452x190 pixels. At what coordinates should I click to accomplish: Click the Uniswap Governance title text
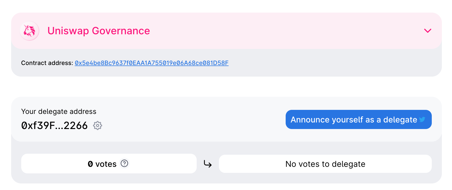(x=99, y=31)
